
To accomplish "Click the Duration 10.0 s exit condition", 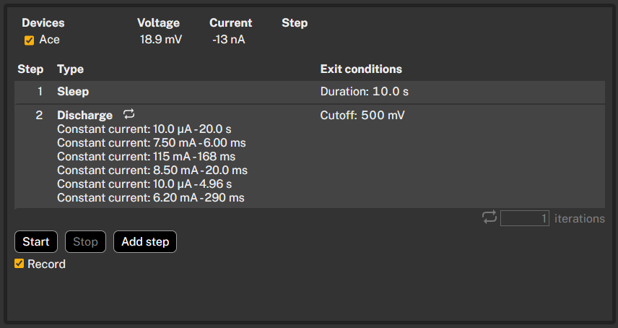I will pyautogui.click(x=364, y=92).
